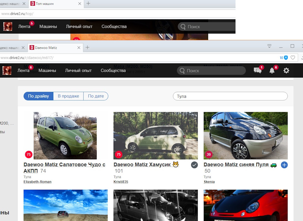Open red Matiz photo thumbnail
Screen dimensions: 303x221
click(246, 205)
